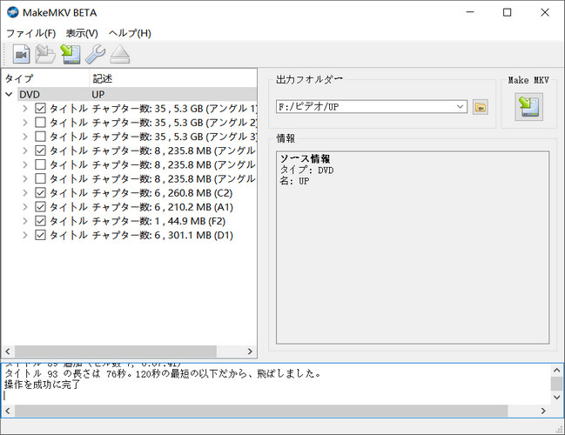Image resolution: width=565 pixels, height=435 pixels.
Task: Check the 5.3 GB Angle 3 title
Action: click(40, 137)
